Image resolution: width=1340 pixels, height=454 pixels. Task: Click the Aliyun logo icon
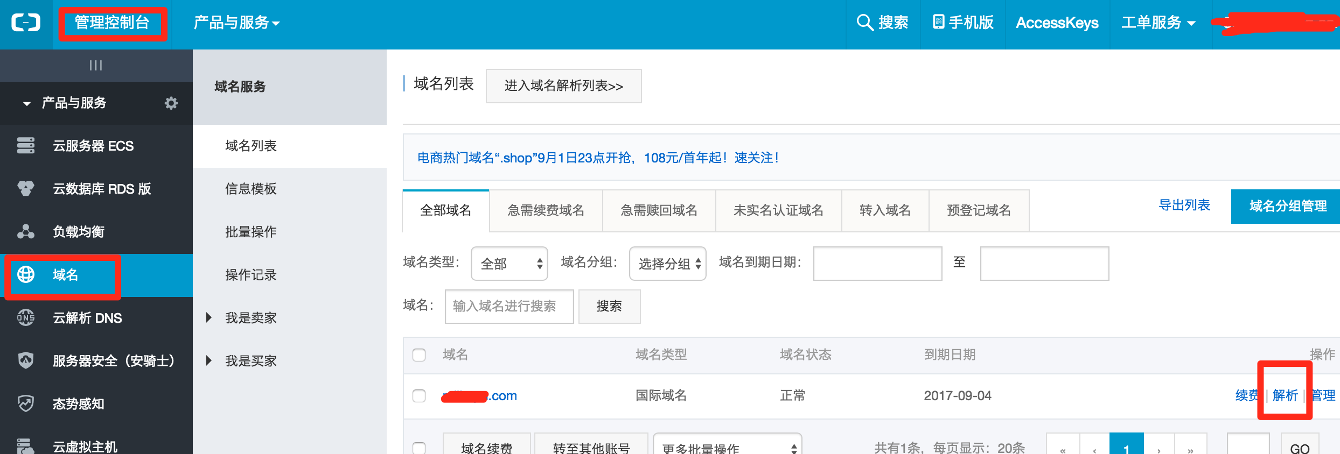click(26, 23)
